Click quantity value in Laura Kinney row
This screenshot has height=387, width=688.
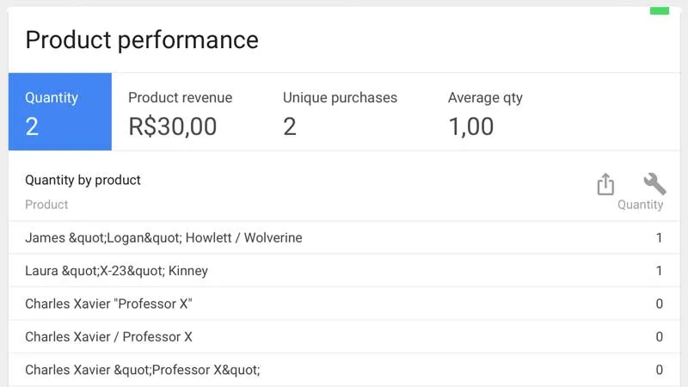(659, 271)
